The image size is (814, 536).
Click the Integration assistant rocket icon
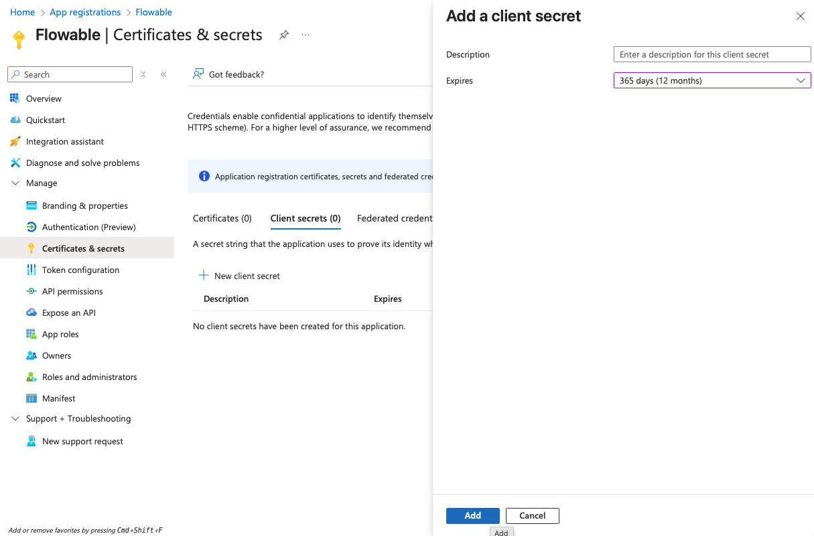pyautogui.click(x=15, y=141)
